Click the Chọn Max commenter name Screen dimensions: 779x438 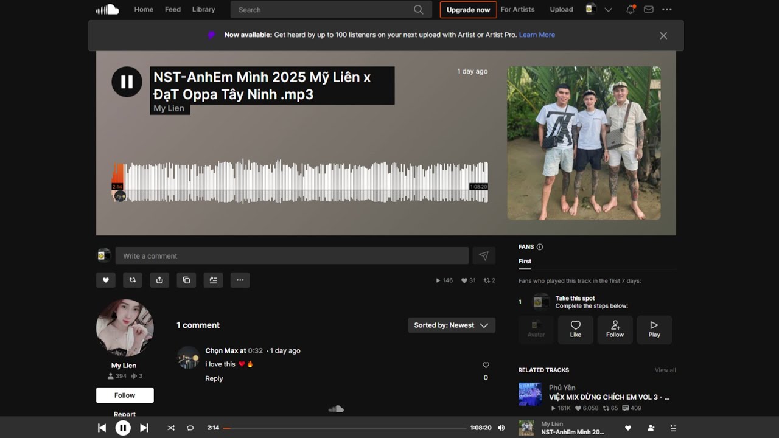click(222, 350)
